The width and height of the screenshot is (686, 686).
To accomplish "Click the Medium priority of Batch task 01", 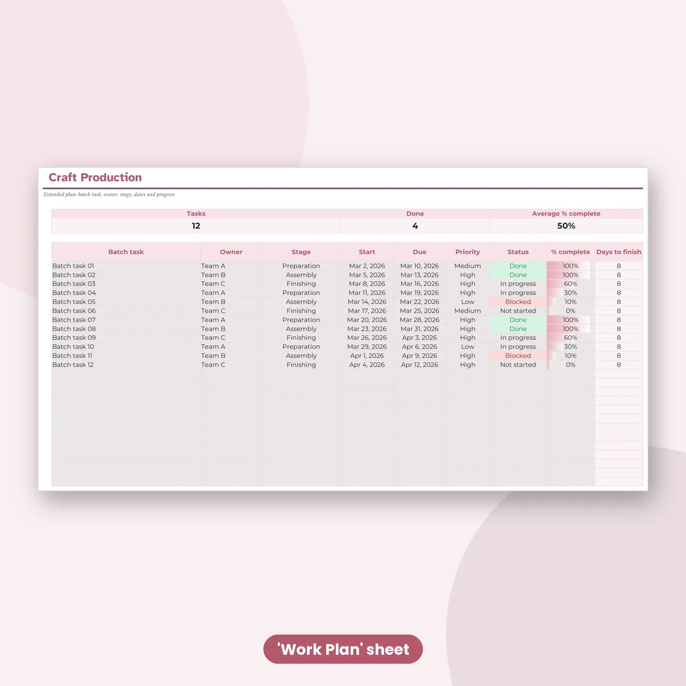I will 468,266.
